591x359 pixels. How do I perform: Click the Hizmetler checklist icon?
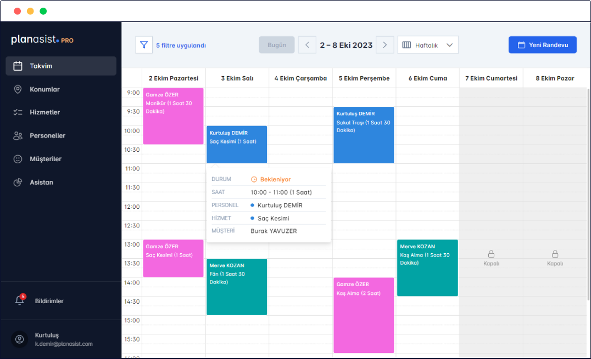tap(18, 112)
